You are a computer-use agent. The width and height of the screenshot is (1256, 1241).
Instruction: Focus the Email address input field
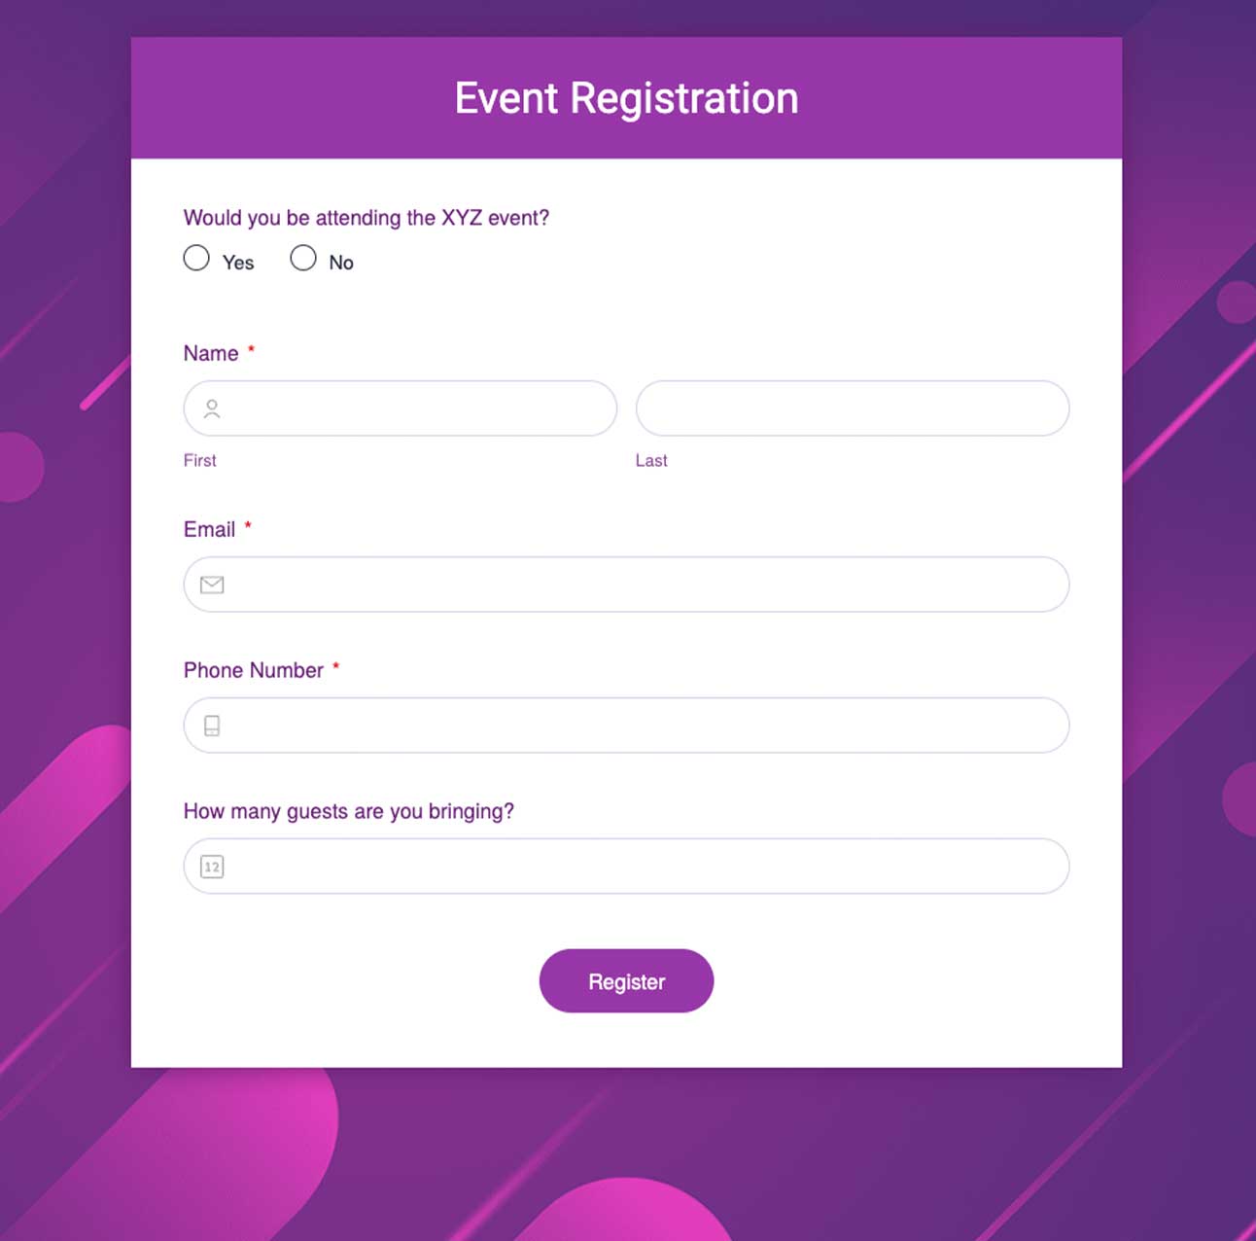[642, 585]
